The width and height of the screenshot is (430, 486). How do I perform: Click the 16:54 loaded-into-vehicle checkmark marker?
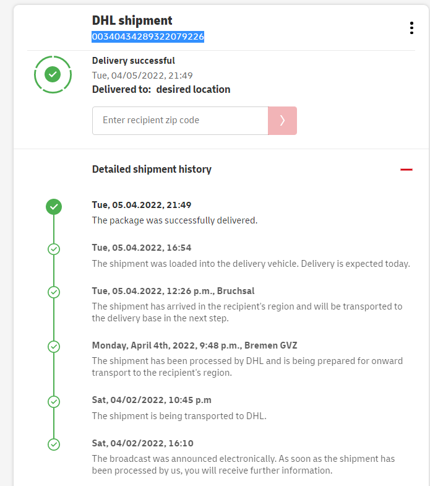(x=54, y=249)
